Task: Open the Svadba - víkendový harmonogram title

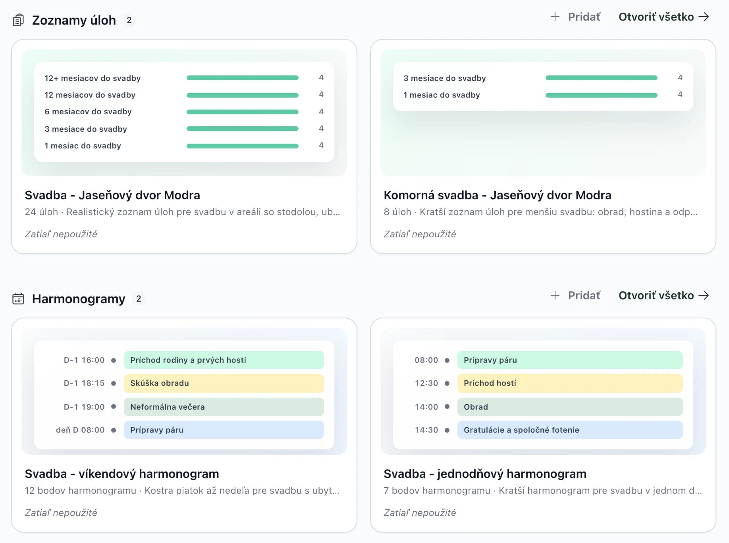Action: coord(122,474)
